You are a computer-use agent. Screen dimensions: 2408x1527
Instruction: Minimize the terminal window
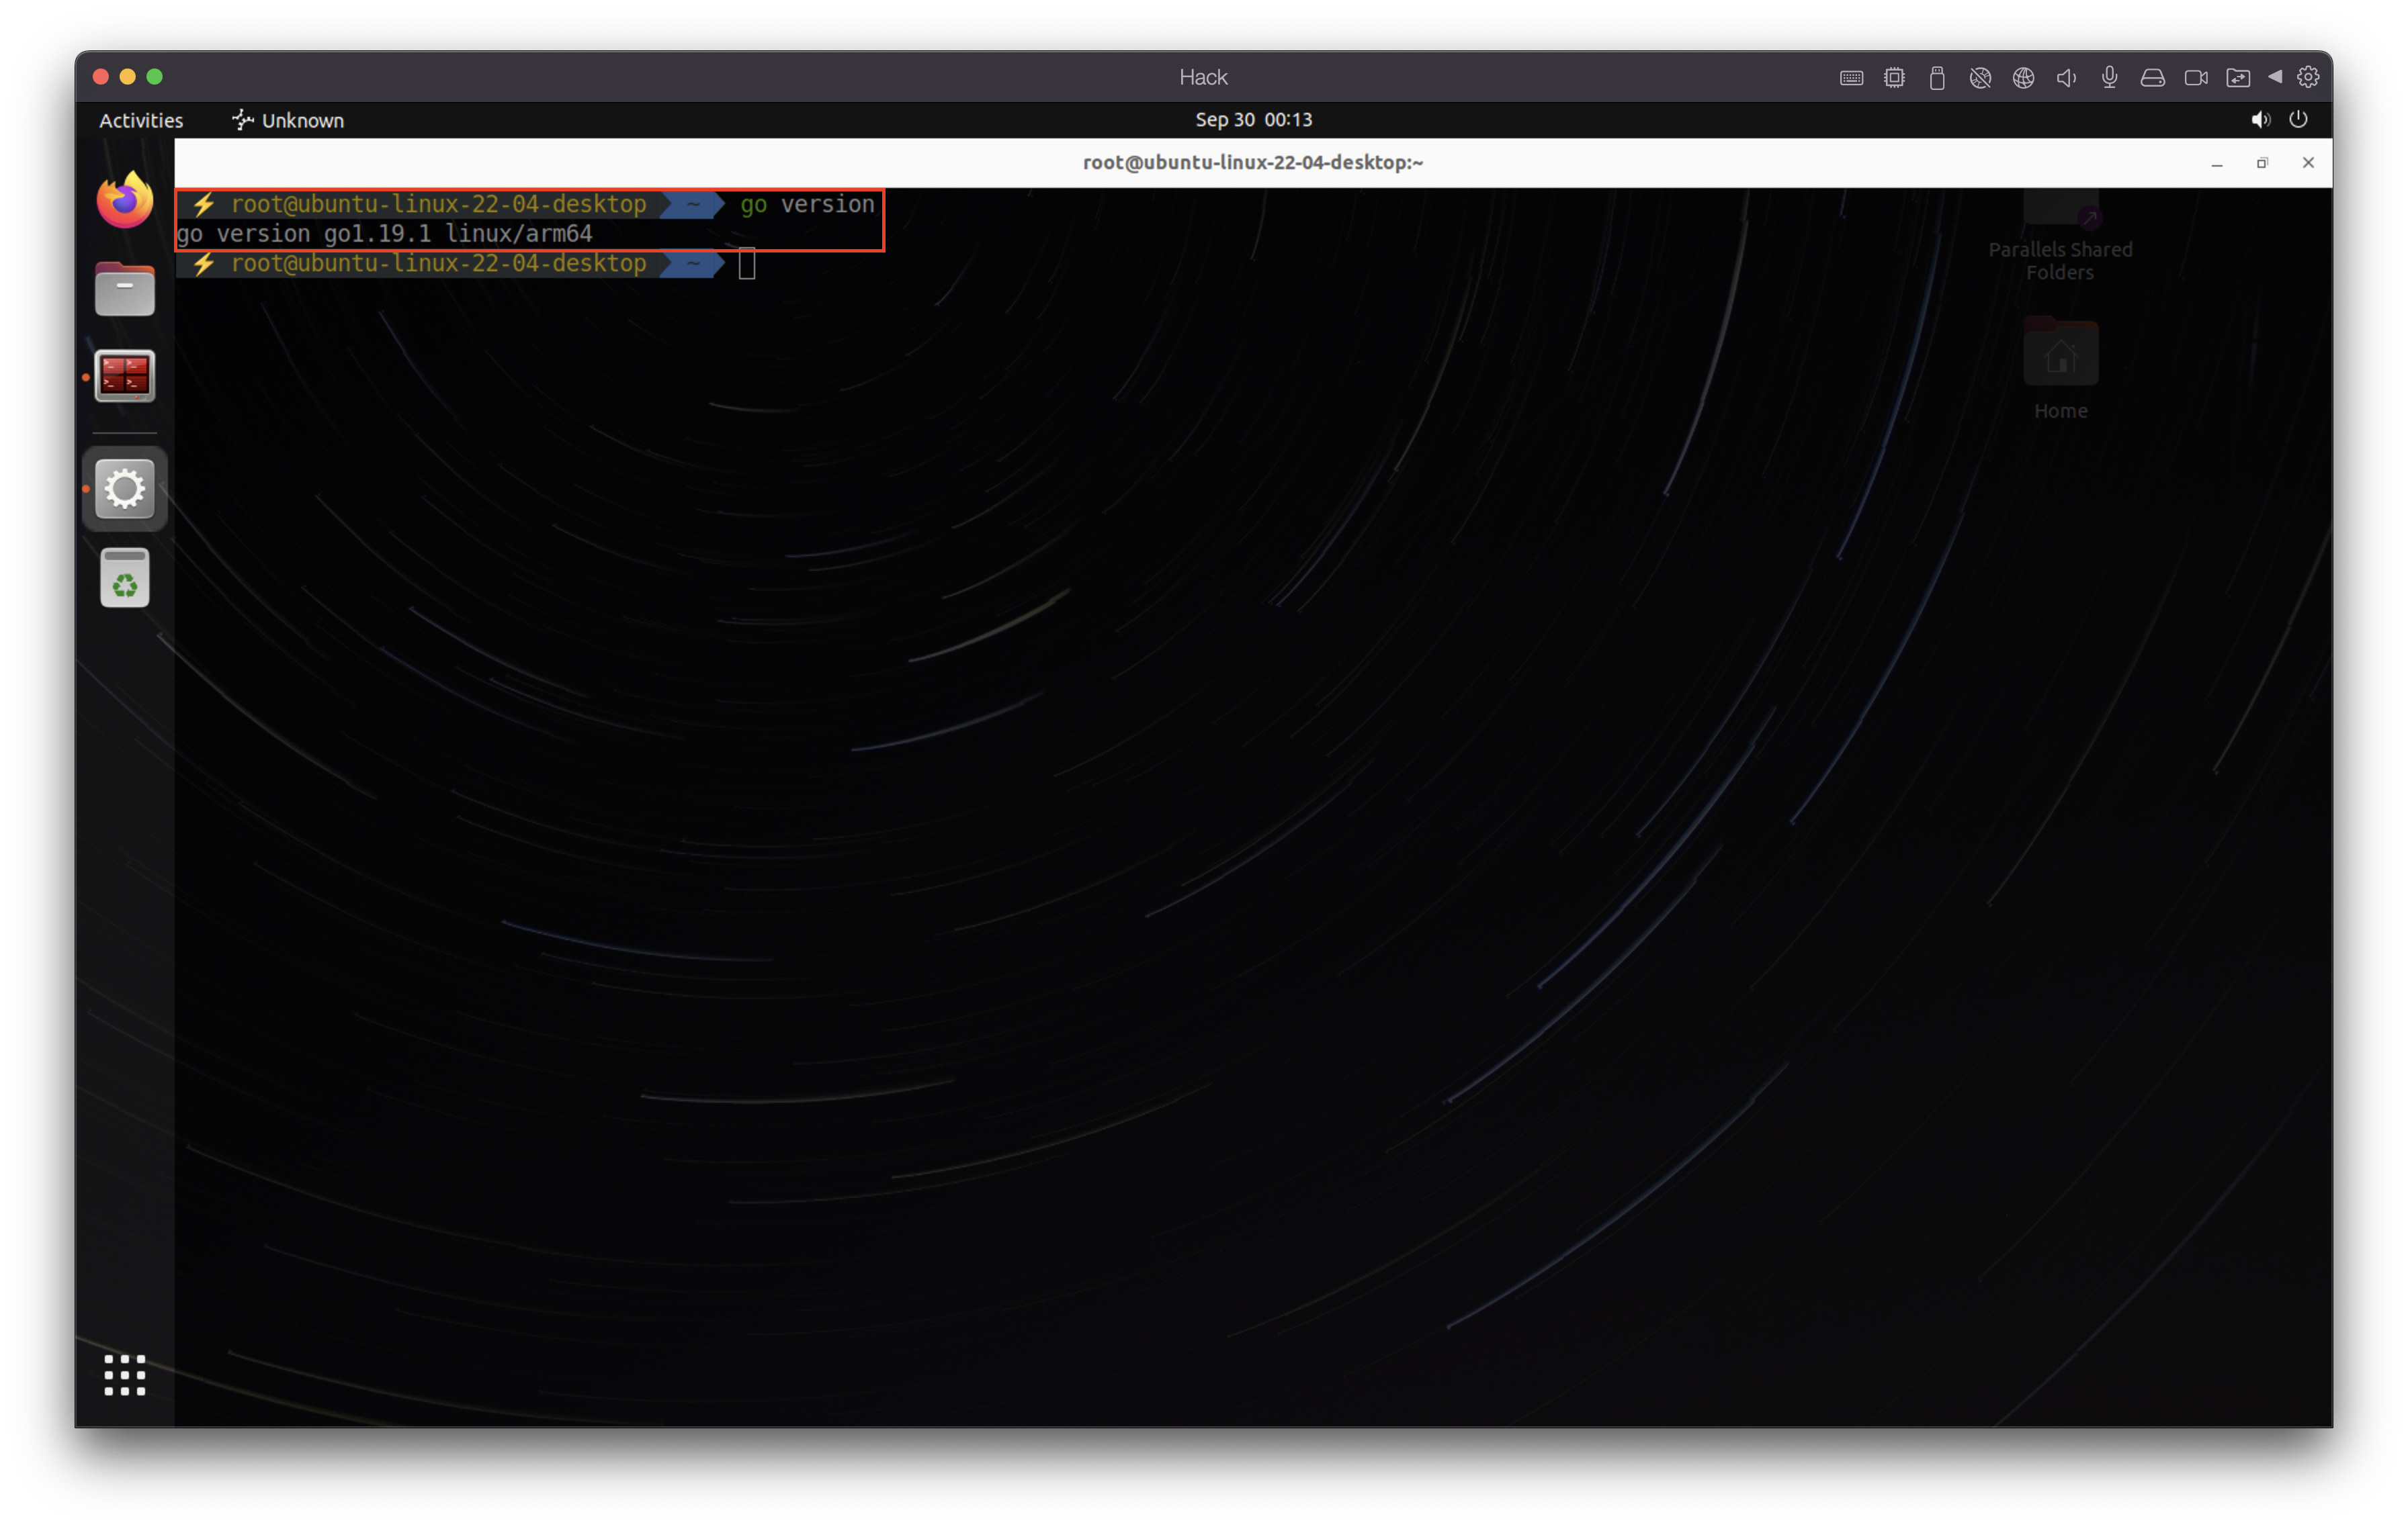tap(2217, 163)
